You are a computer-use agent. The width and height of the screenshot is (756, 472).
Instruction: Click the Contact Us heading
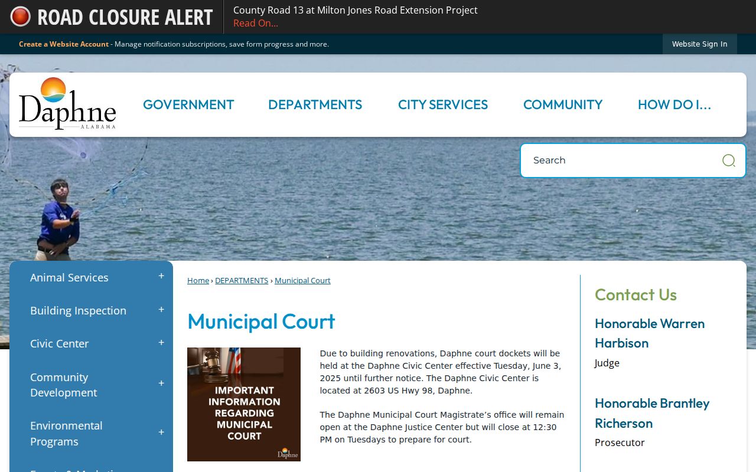(636, 294)
